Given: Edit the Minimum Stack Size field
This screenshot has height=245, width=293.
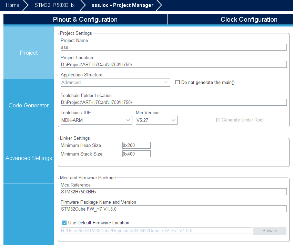Looking at the screenshot, I should click(x=137, y=154).
